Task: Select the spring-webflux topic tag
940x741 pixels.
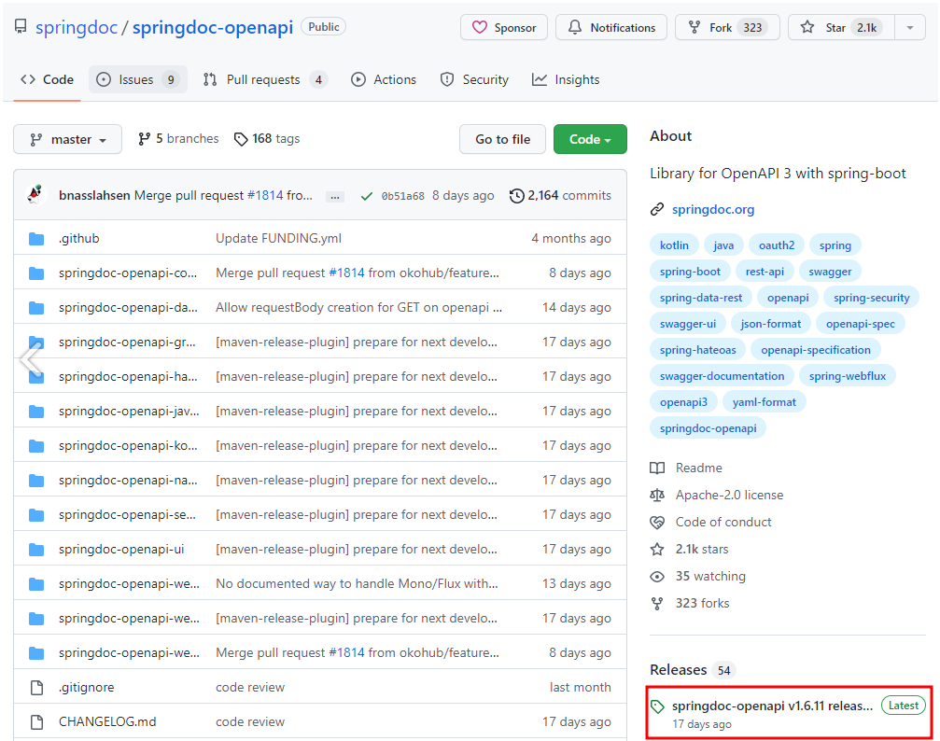Action: click(x=847, y=376)
